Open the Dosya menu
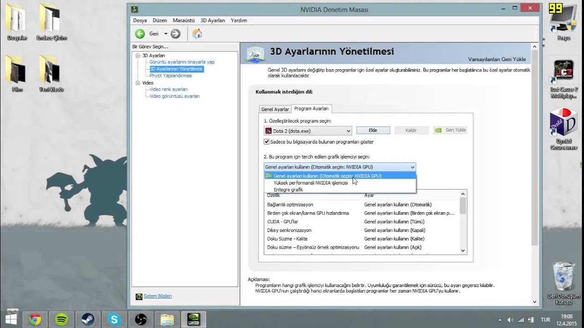Screen dimensions: 584x328 click(140, 20)
